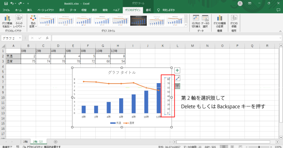Viewport: 283px width, 148px height.
Task: Expand the chart styles gallery
Action: (186, 25)
